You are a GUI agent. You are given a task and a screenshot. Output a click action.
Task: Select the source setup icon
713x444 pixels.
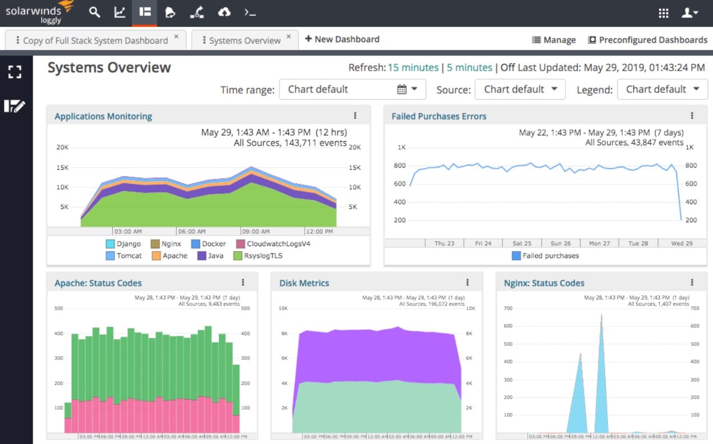tap(196, 12)
